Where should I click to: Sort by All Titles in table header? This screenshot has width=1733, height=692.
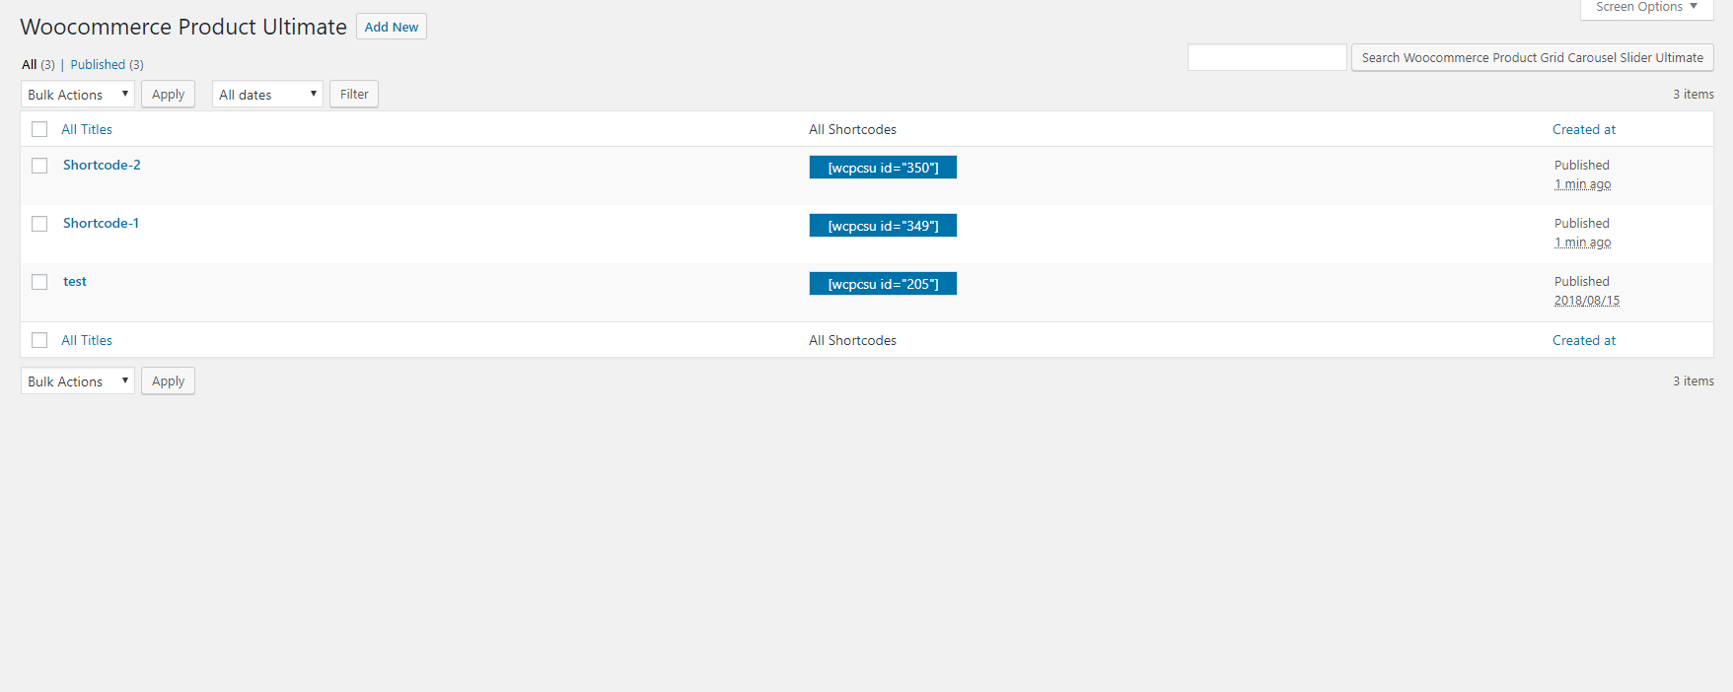click(87, 129)
